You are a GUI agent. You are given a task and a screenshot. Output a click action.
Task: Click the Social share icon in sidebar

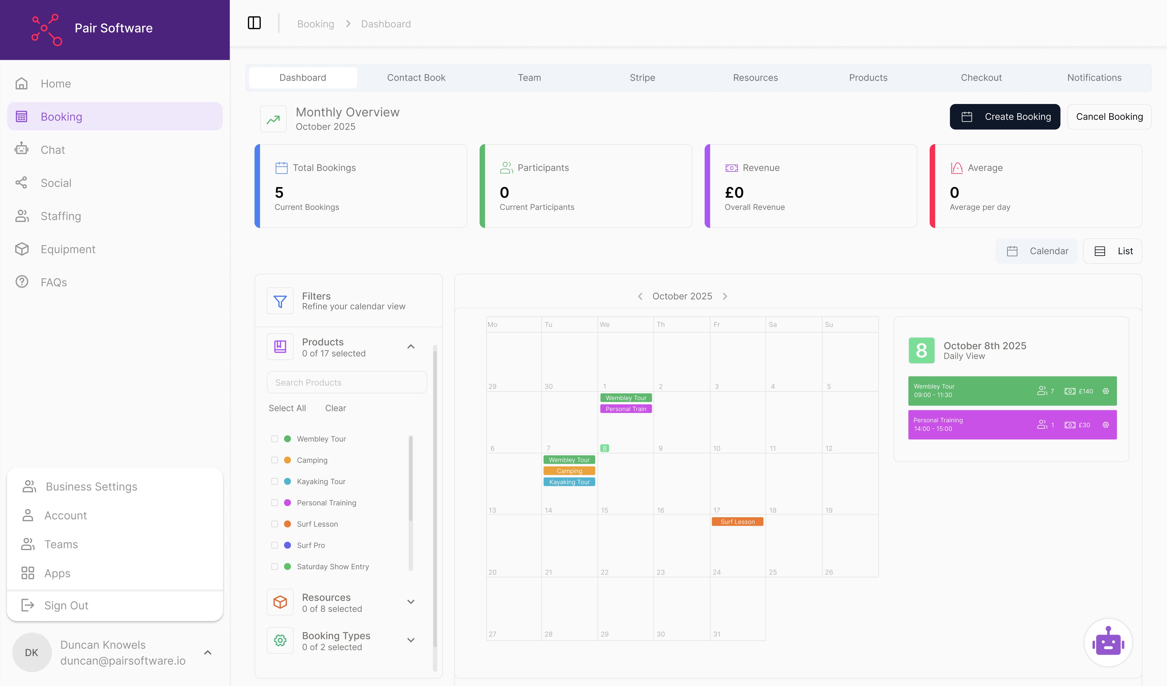(22, 183)
